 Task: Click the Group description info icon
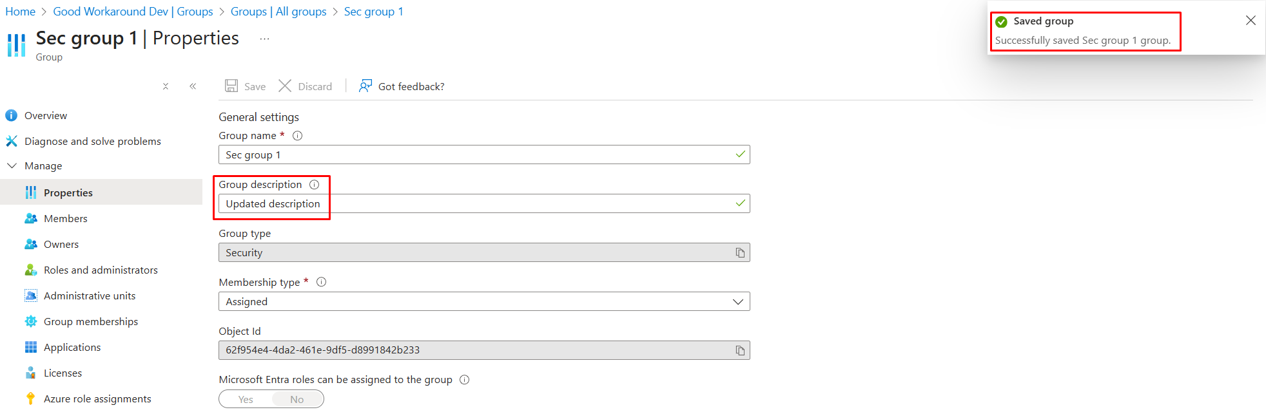[315, 185]
